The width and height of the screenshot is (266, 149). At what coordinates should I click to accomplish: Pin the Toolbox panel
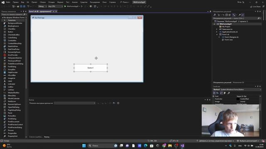click(24, 12)
